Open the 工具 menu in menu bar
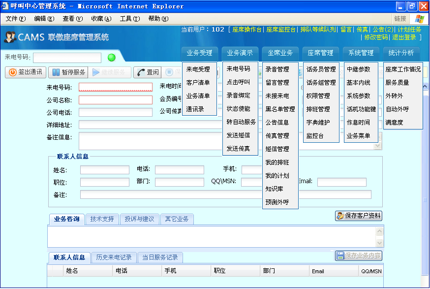 pos(129,19)
